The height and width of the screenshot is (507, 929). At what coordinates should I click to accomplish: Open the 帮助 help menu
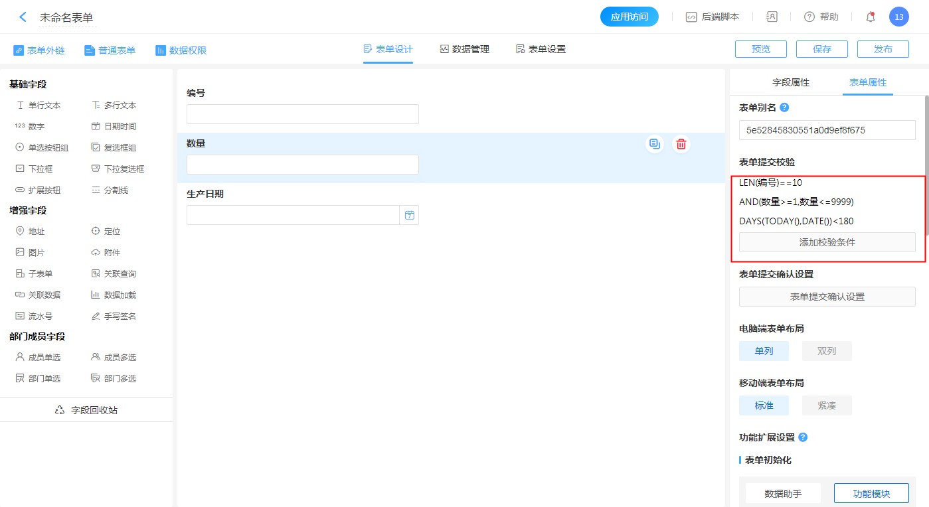click(x=821, y=17)
